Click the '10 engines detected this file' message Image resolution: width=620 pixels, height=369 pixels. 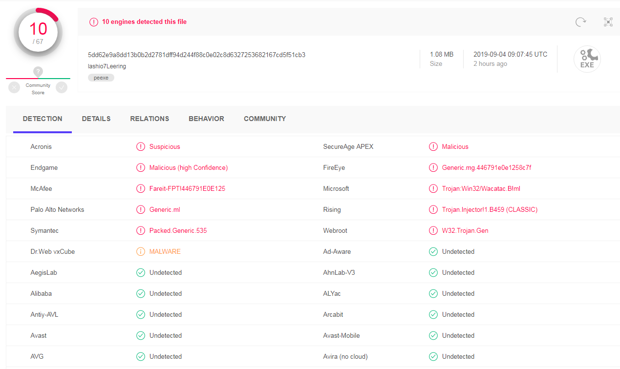pyautogui.click(x=144, y=22)
